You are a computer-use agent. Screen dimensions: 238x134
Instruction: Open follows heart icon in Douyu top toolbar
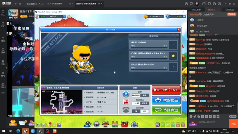coord(191,4)
